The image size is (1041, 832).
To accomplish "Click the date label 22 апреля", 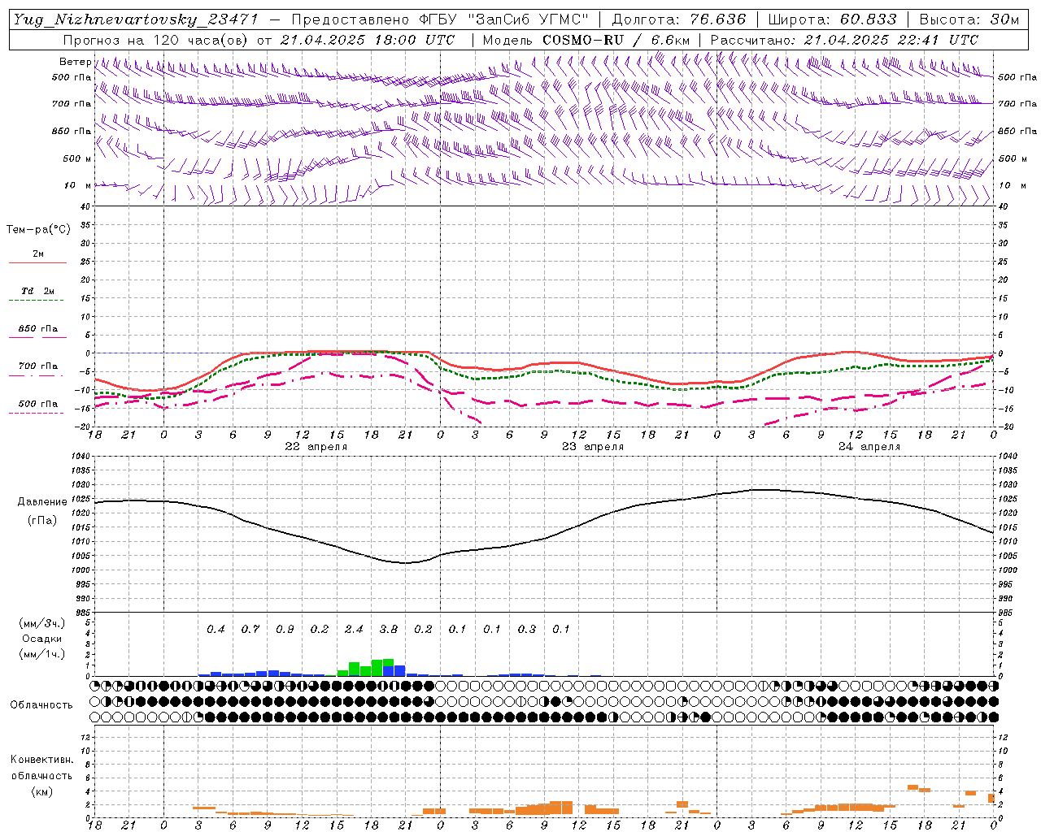I will click(316, 447).
